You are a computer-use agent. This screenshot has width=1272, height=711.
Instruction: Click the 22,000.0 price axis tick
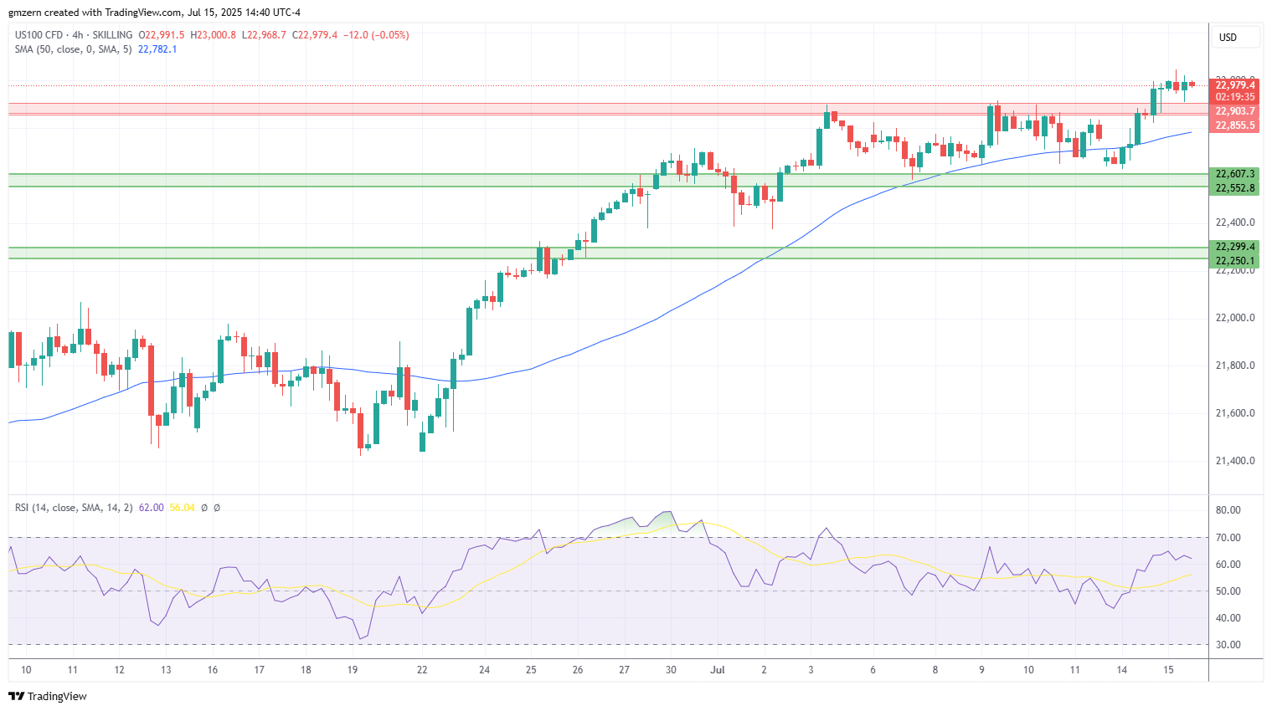coord(1235,318)
